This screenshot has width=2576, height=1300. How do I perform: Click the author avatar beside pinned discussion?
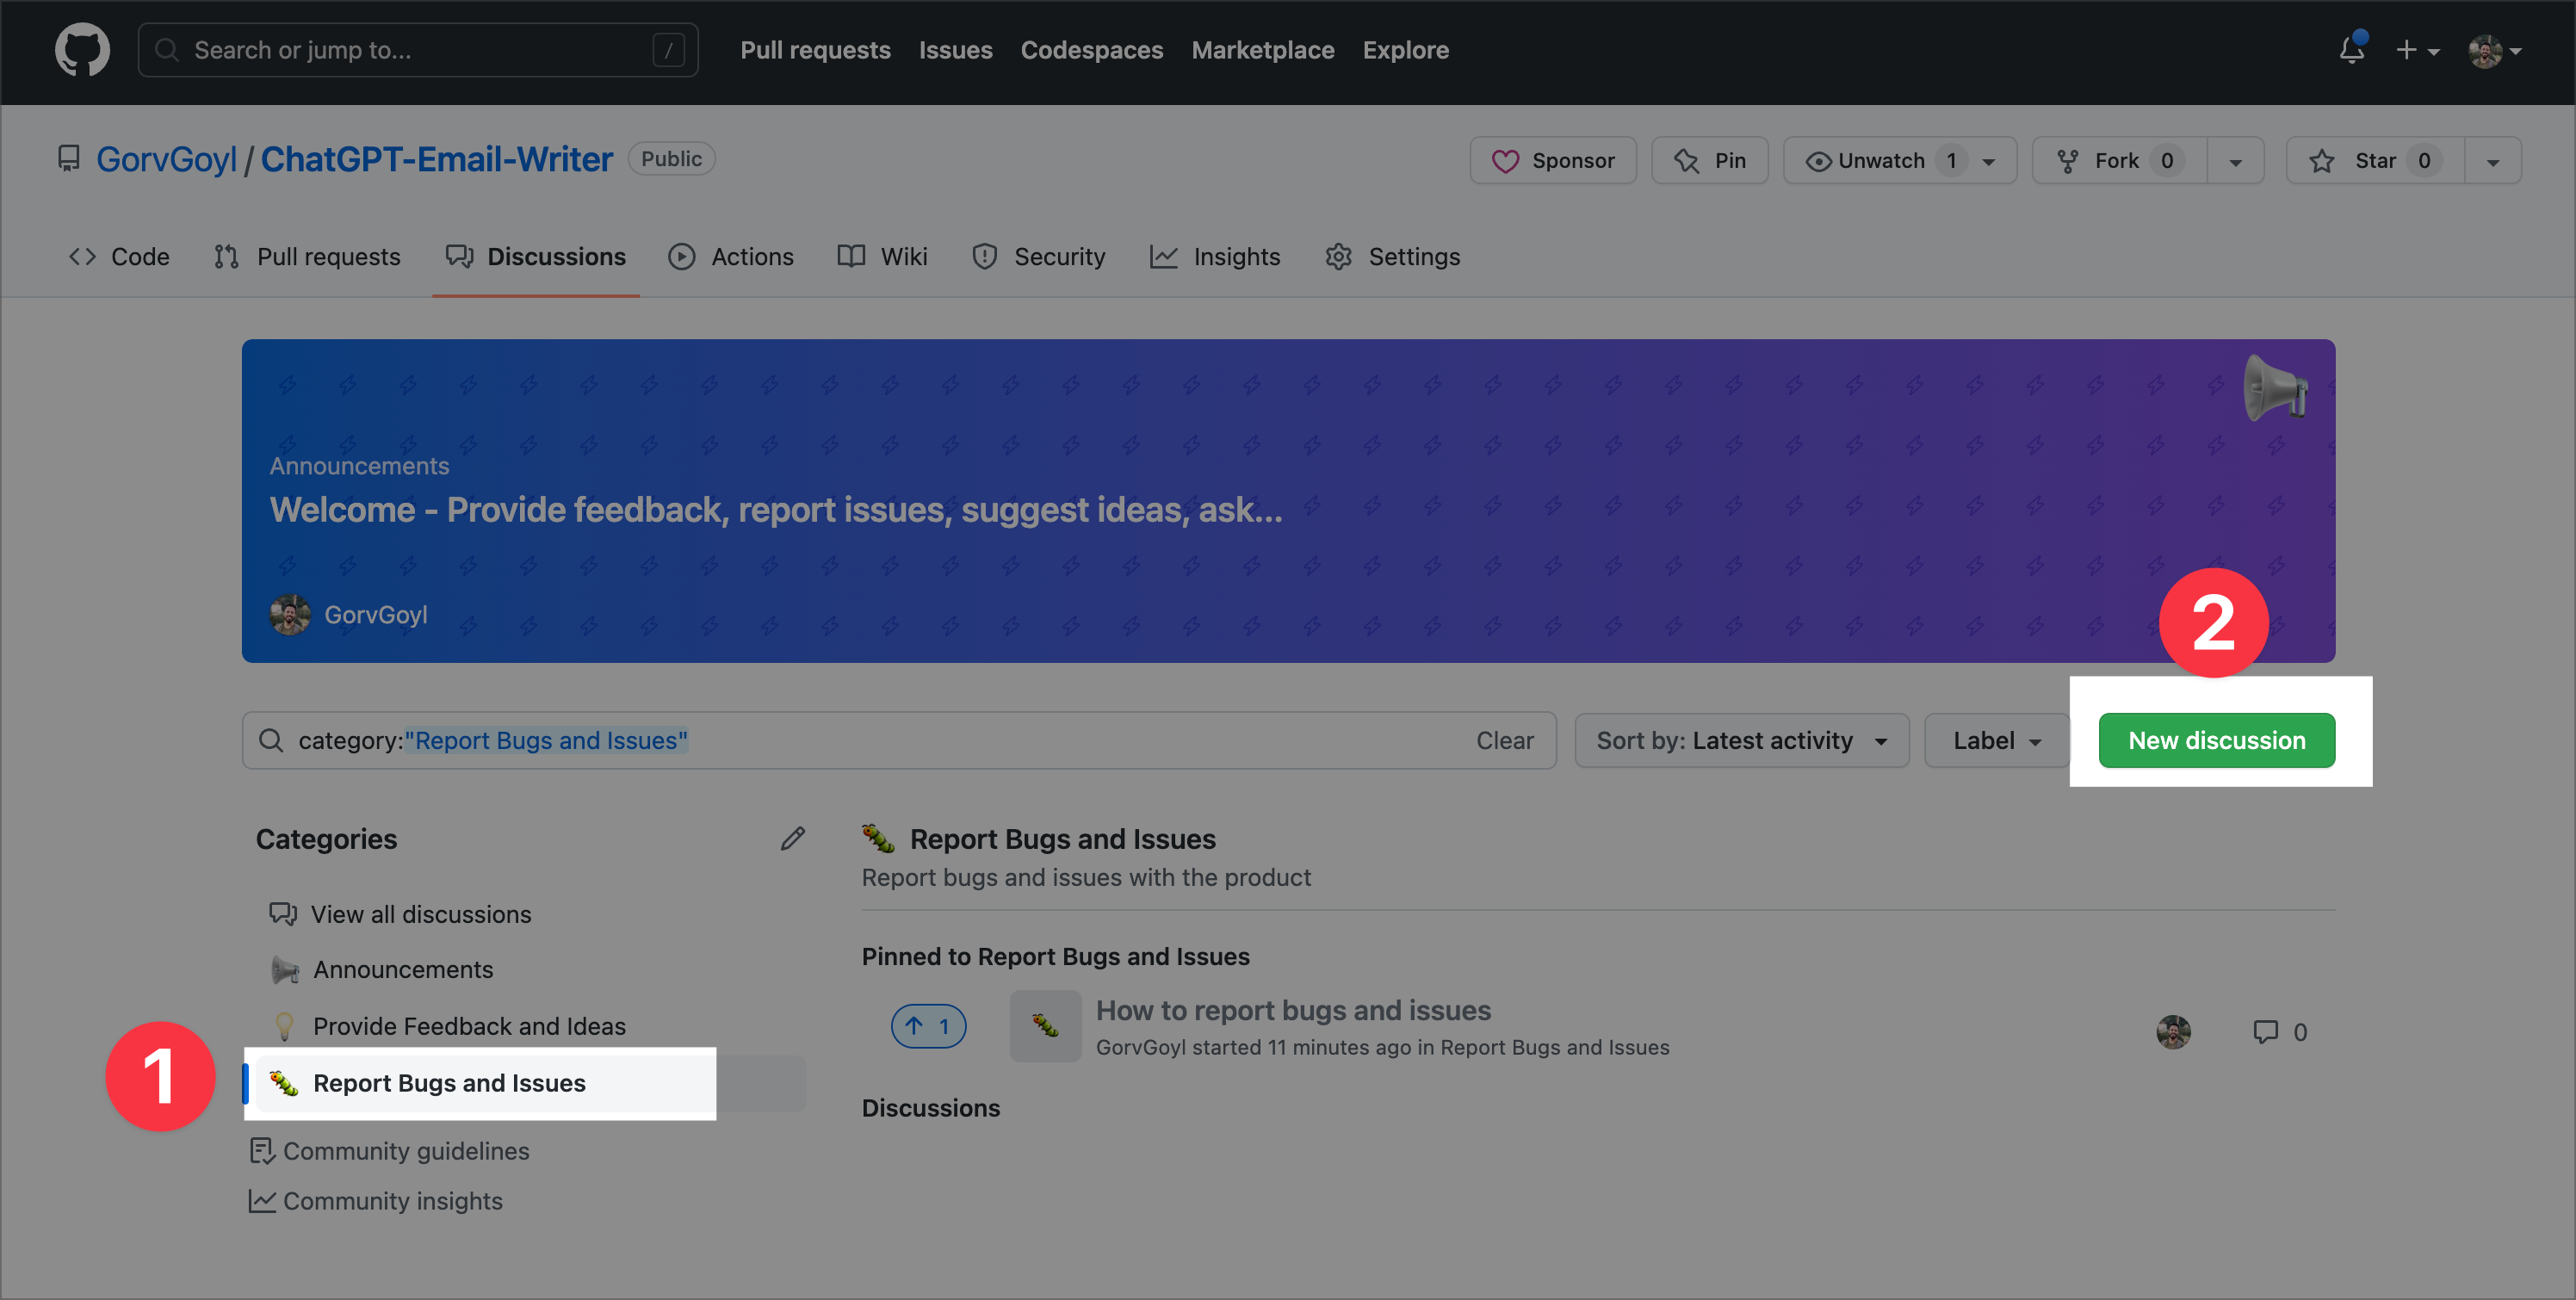[x=2173, y=1032]
